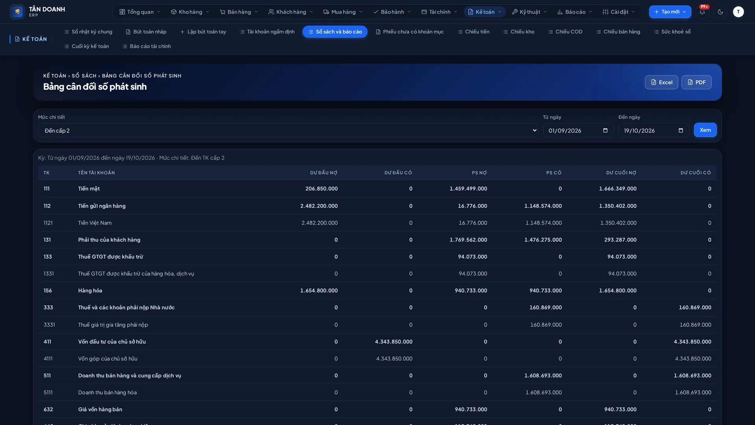Open the Báo cáo menu
The width and height of the screenshot is (755, 425).
[x=575, y=12]
